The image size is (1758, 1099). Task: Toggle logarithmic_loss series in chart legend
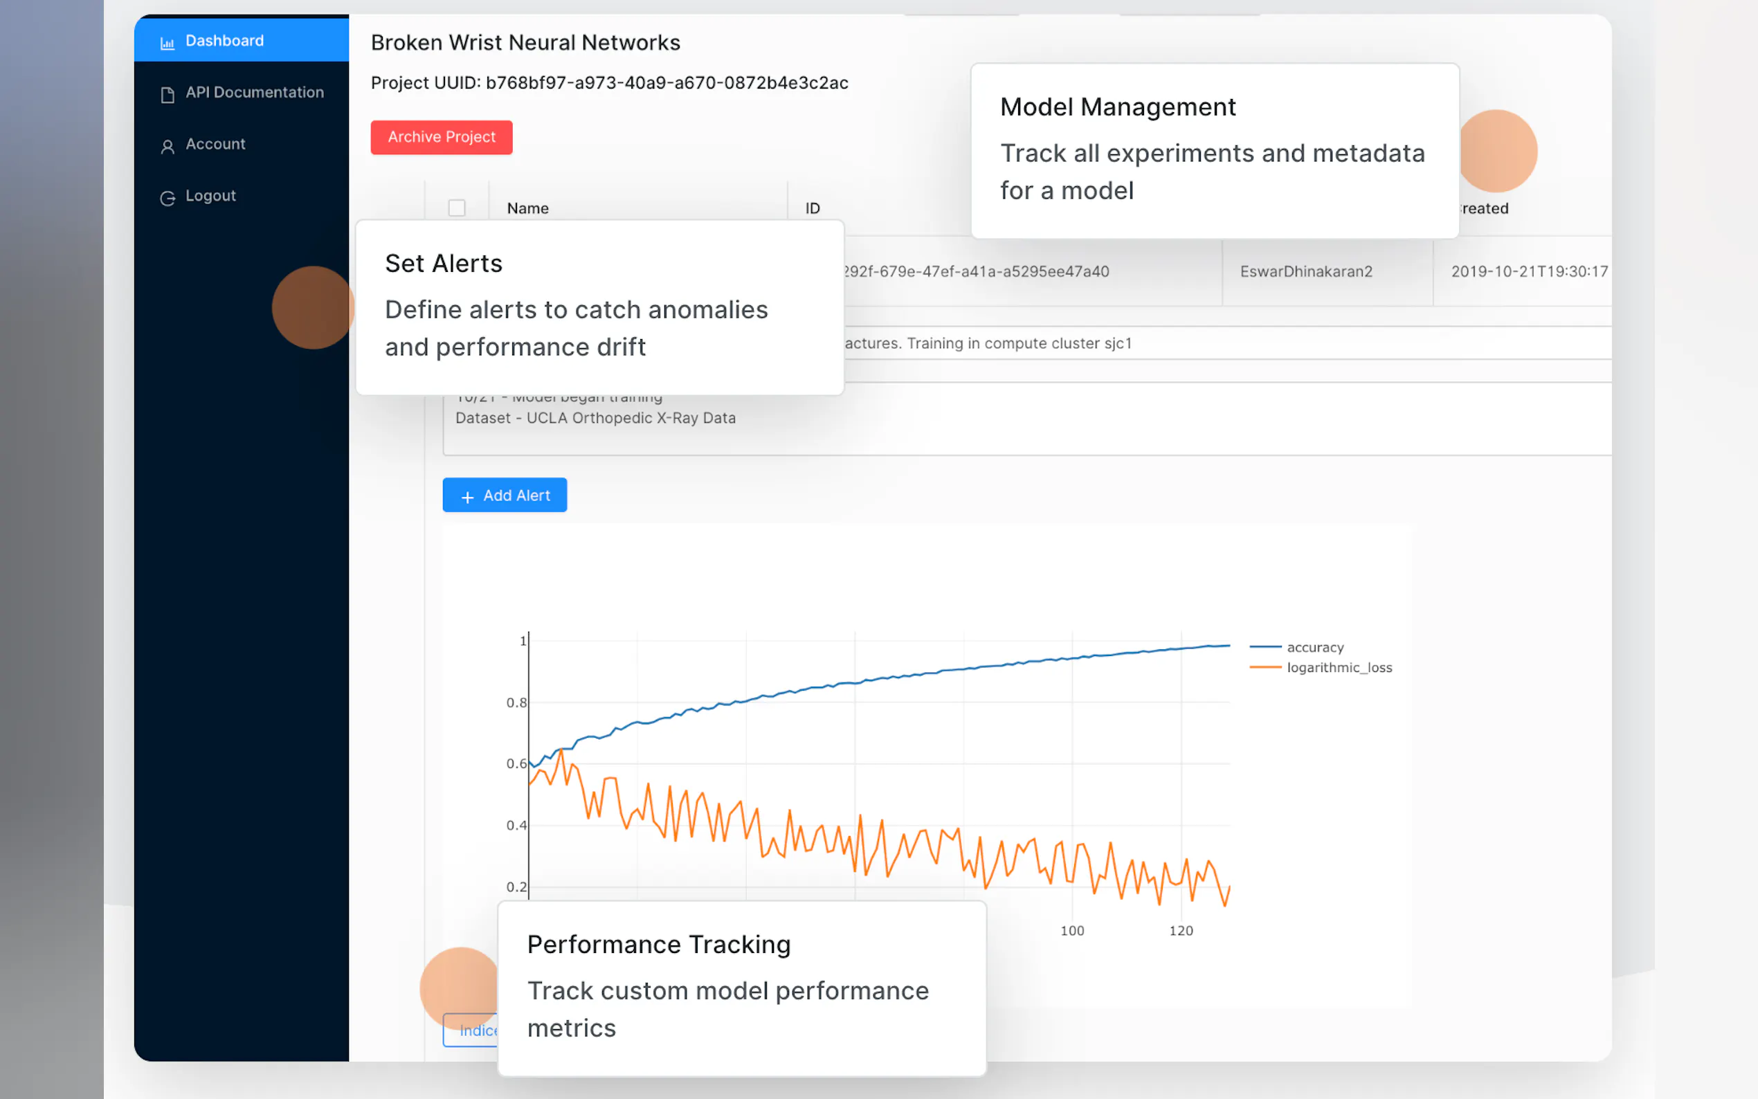point(1339,667)
